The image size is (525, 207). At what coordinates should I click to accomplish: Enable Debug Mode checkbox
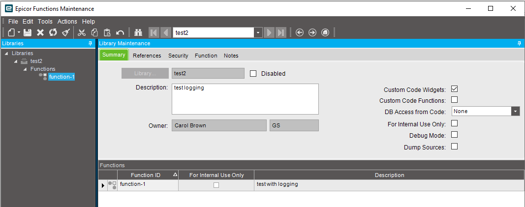tap(454, 135)
